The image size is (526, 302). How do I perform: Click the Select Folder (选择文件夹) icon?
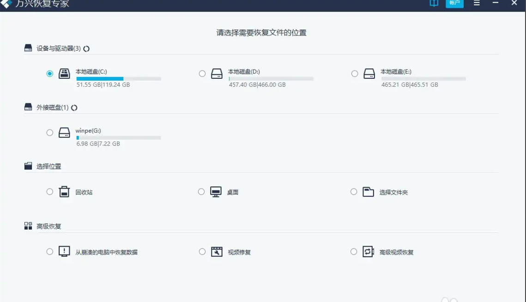click(x=368, y=192)
